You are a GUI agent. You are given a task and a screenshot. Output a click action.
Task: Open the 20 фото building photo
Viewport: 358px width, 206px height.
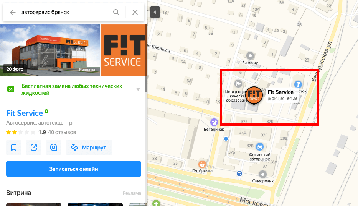click(x=50, y=50)
